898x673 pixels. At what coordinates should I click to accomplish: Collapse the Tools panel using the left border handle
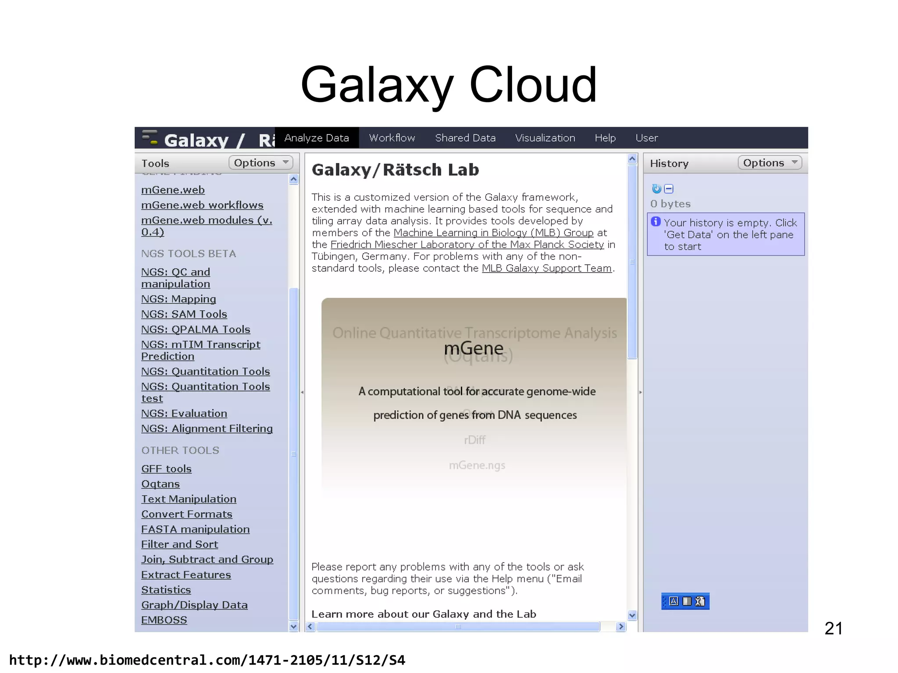click(302, 392)
